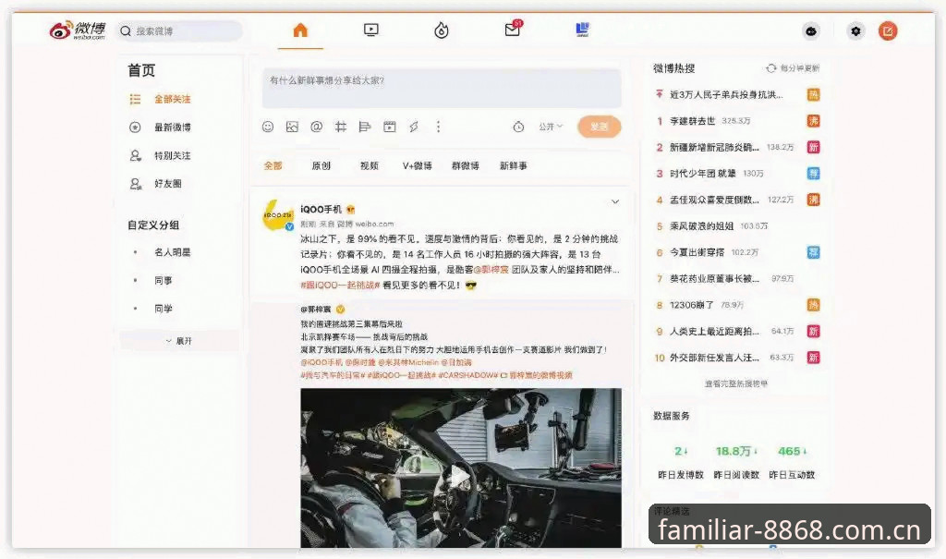Open more compose options three-dot icon
The height and width of the screenshot is (559, 946).
pyautogui.click(x=439, y=127)
